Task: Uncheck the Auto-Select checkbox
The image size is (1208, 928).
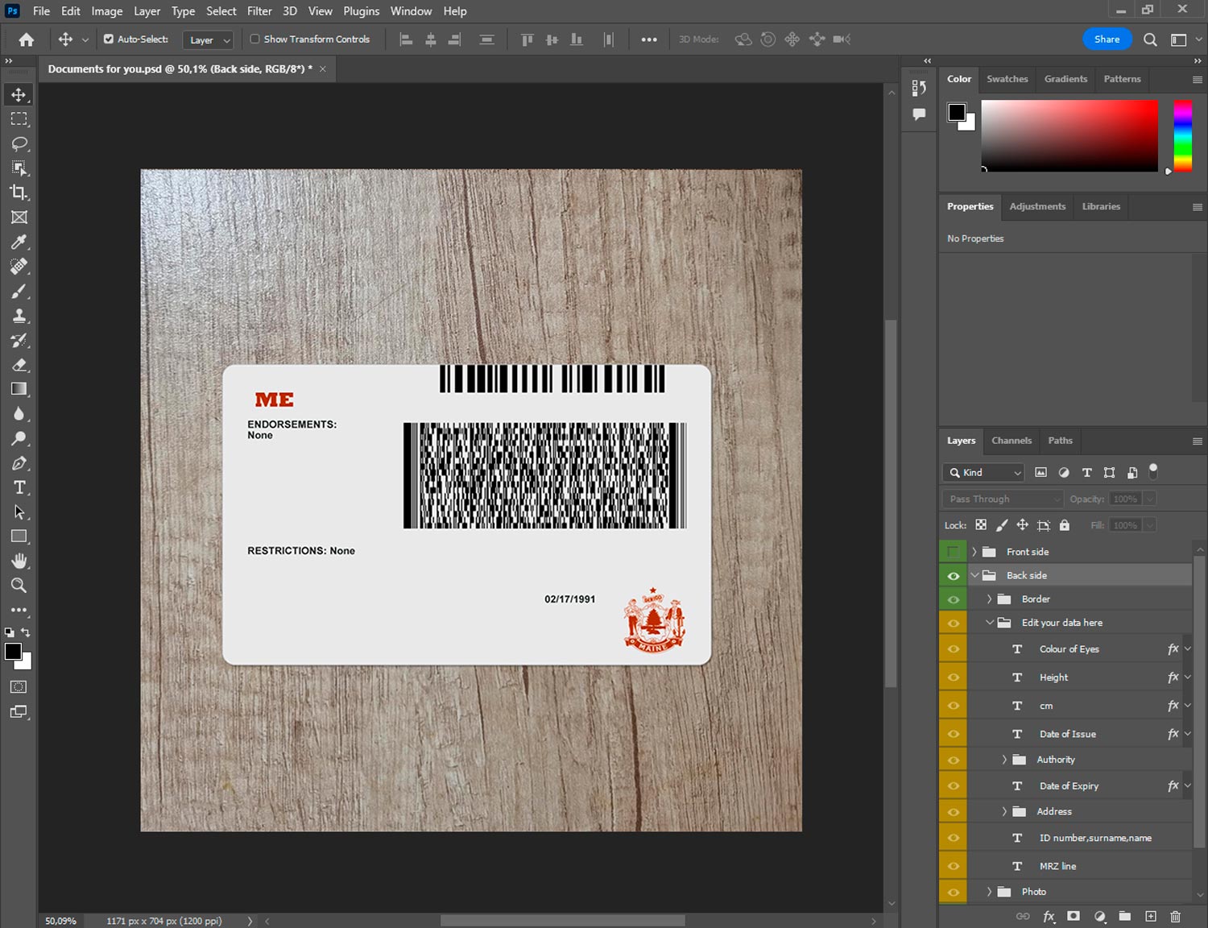Action: (x=109, y=39)
